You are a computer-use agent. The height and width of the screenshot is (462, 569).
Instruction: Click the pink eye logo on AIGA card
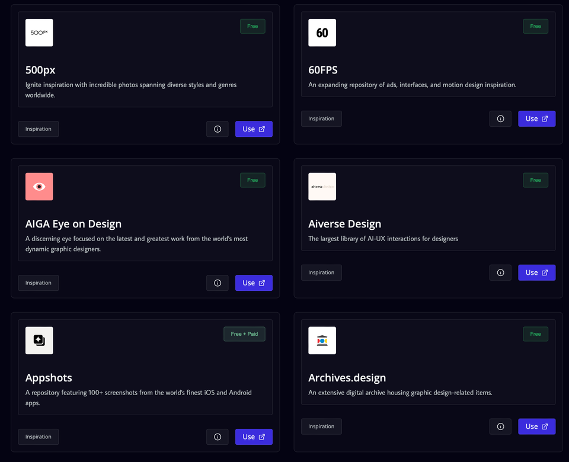(x=39, y=187)
